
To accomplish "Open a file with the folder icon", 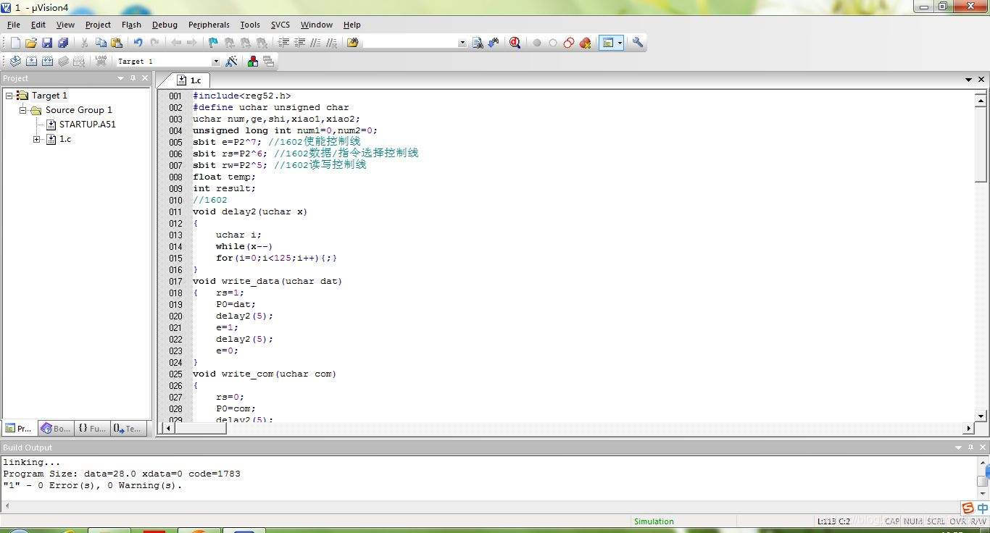I will [x=31, y=43].
